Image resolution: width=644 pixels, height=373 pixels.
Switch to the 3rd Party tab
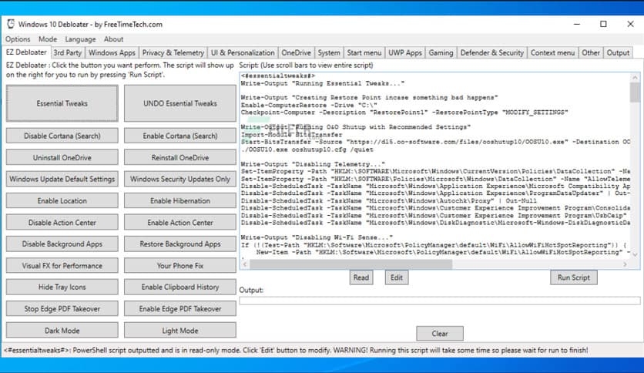(x=67, y=52)
